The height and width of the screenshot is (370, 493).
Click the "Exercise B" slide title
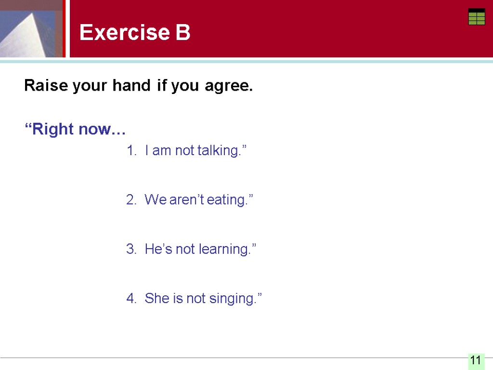[135, 33]
